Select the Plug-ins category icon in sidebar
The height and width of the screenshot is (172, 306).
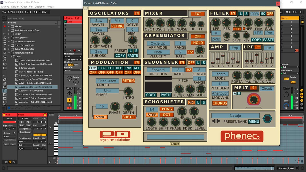tap(5, 60)
